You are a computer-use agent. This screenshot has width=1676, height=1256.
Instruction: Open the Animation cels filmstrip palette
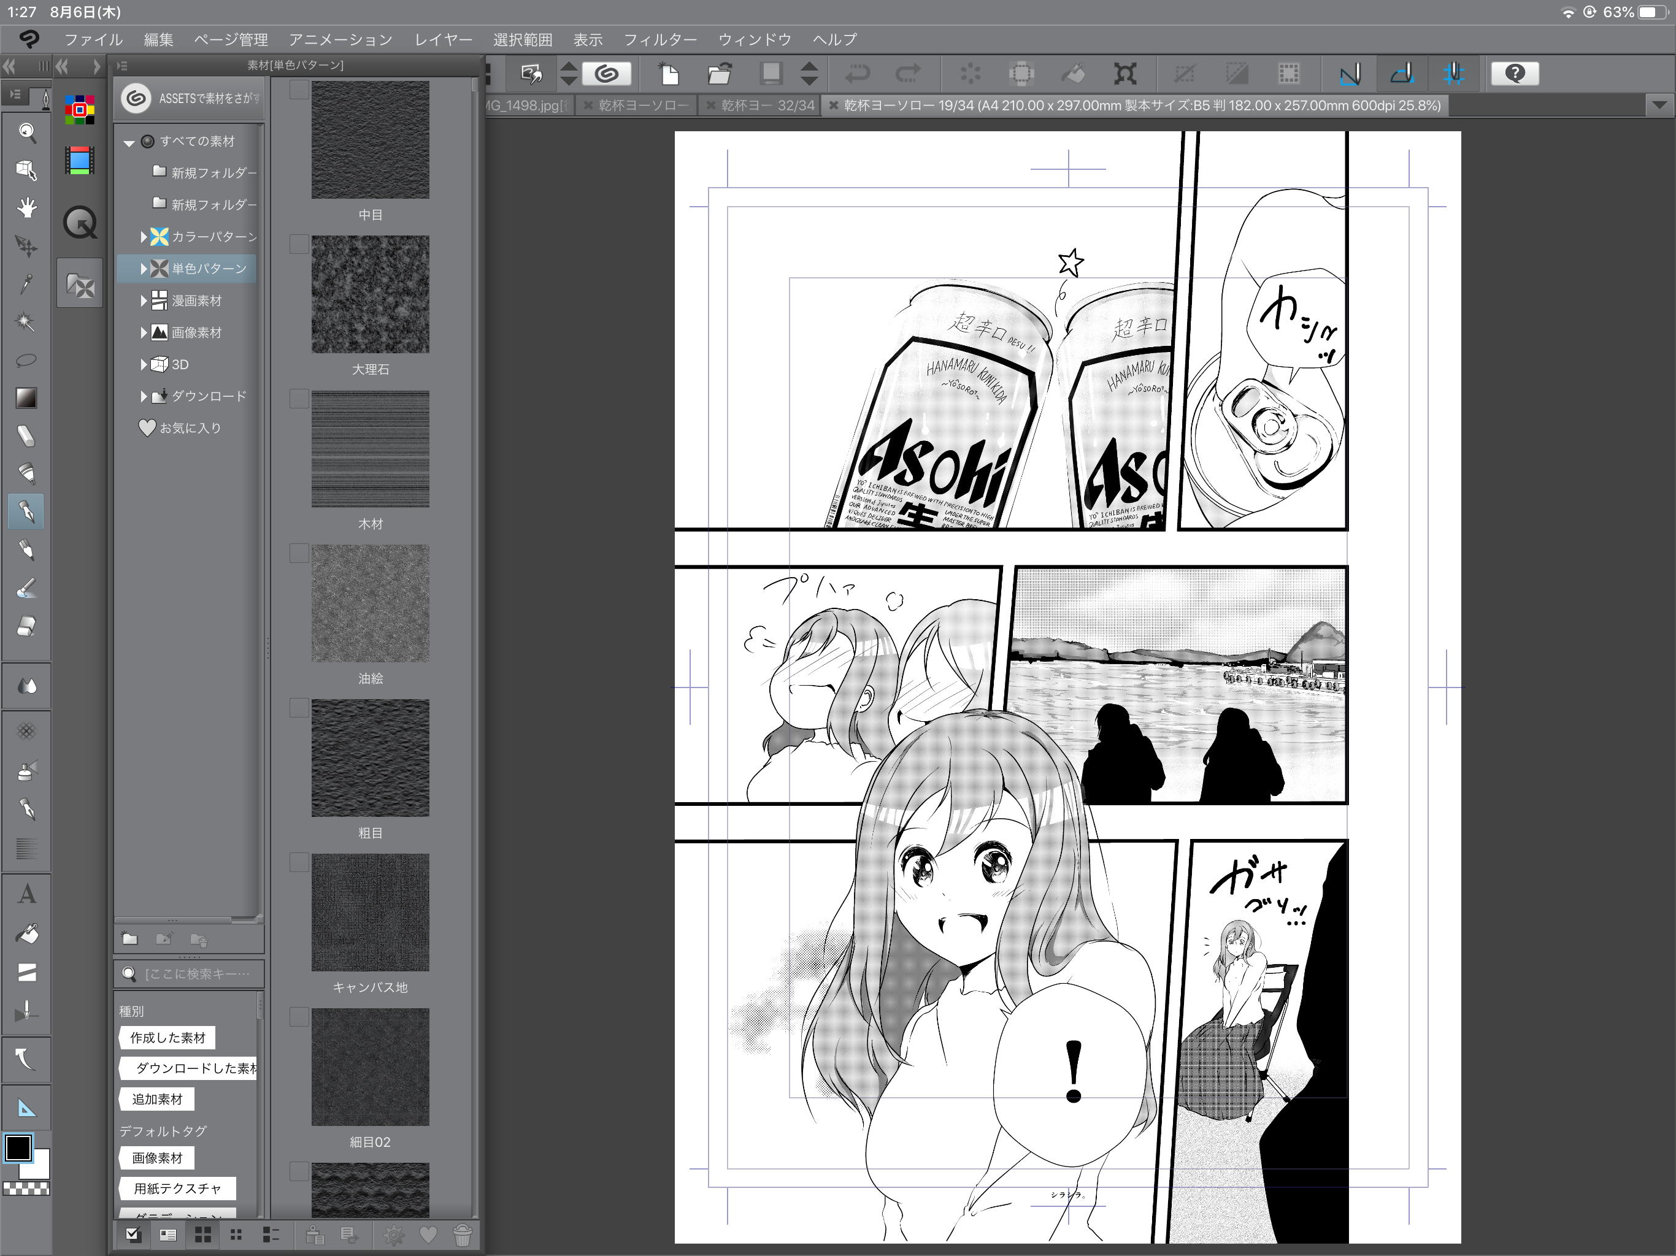click(80, 161)
